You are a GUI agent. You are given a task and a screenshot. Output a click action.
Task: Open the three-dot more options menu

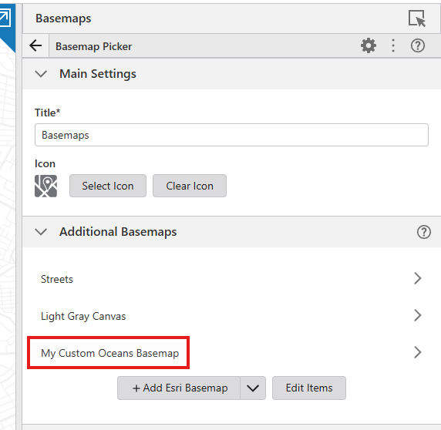[393, 45]
